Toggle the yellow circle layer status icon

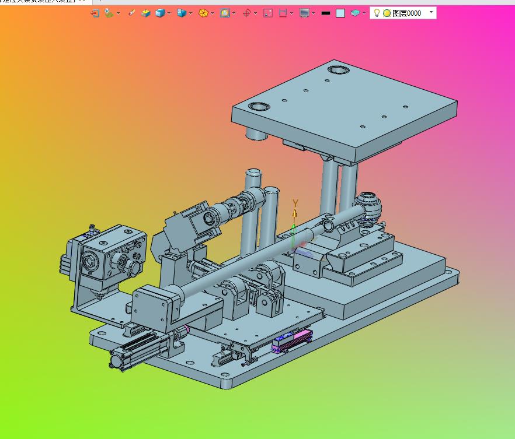tap(387, 13)
